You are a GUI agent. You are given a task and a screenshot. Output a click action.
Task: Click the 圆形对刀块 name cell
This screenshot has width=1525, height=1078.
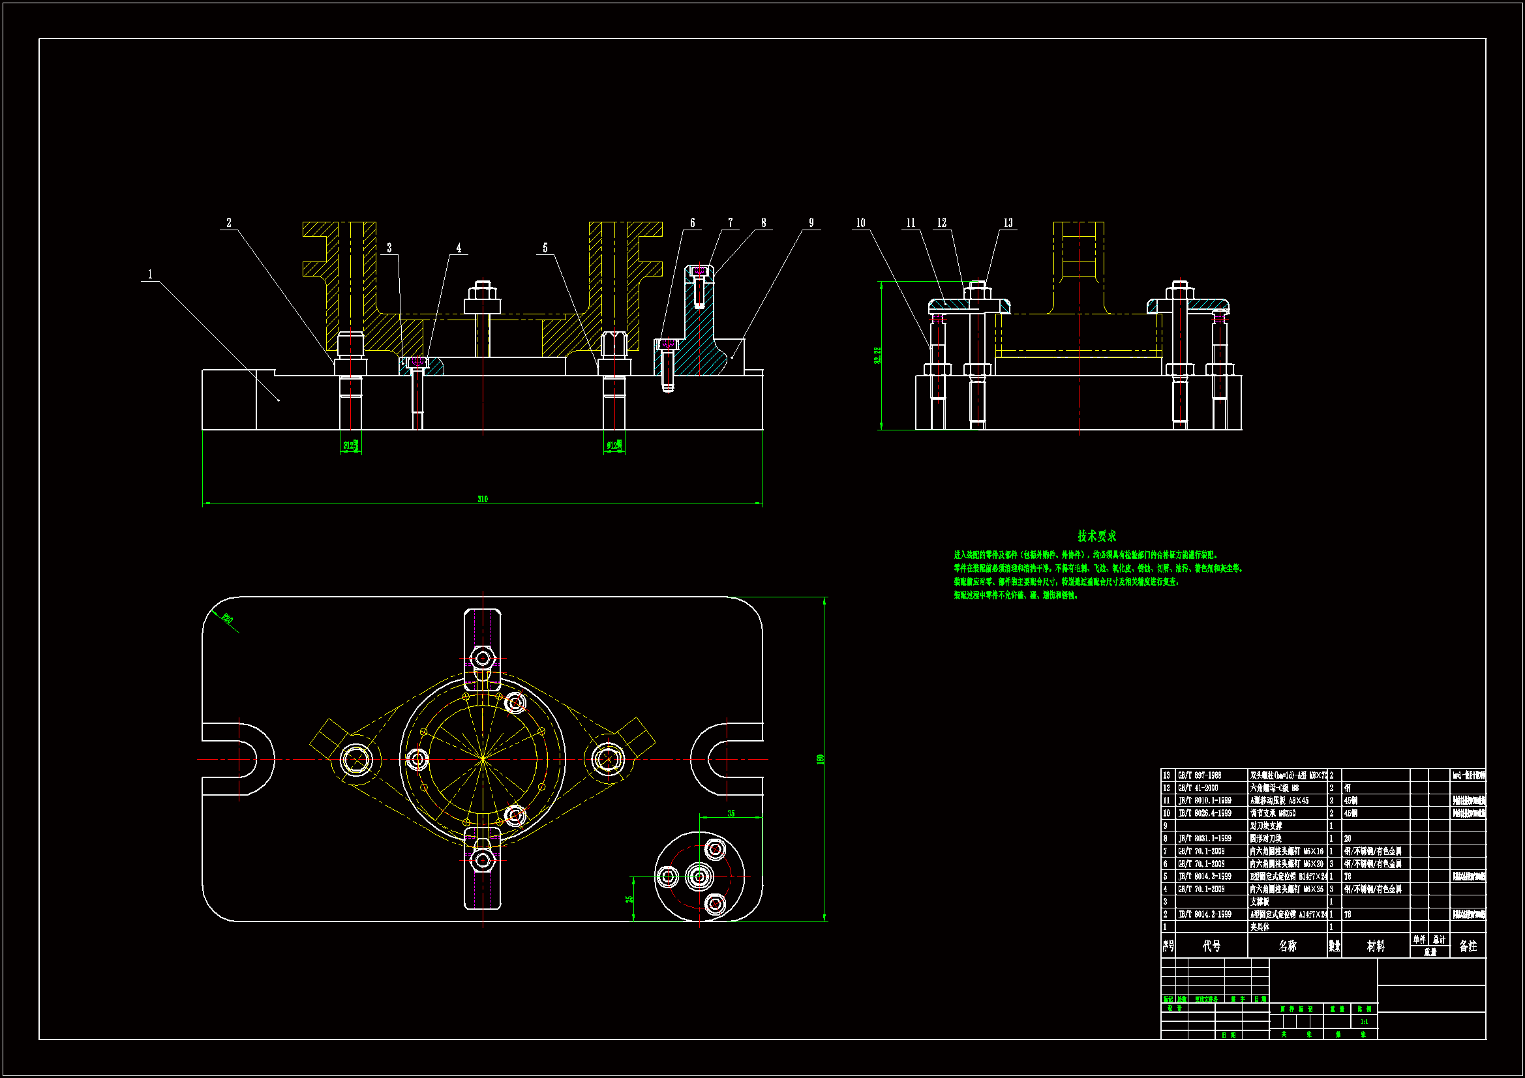pyautogui.click(x=1266, y=838)
